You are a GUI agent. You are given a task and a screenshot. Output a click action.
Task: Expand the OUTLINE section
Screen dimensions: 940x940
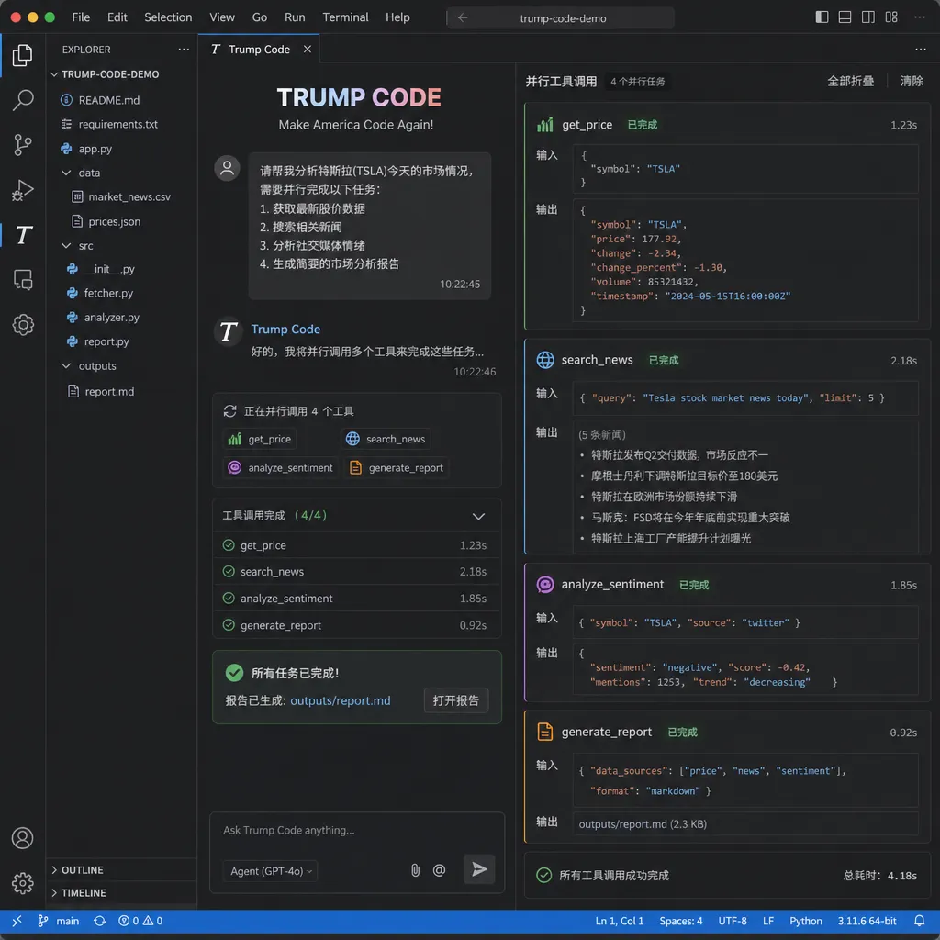tap(77, 870)
